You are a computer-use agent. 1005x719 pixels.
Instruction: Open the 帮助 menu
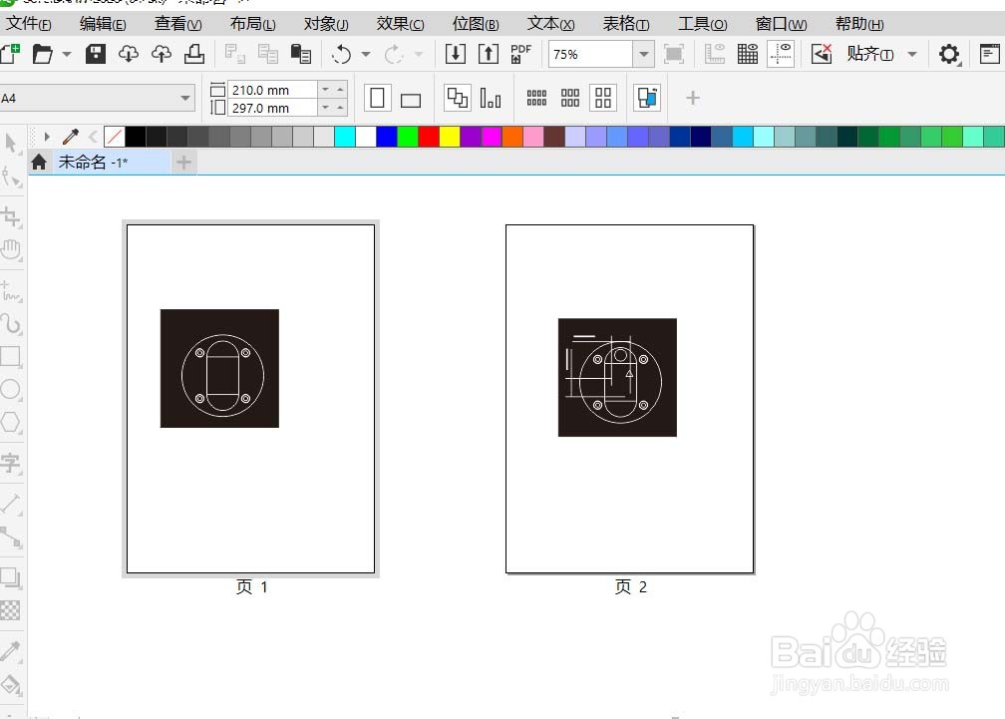[859, 24]
